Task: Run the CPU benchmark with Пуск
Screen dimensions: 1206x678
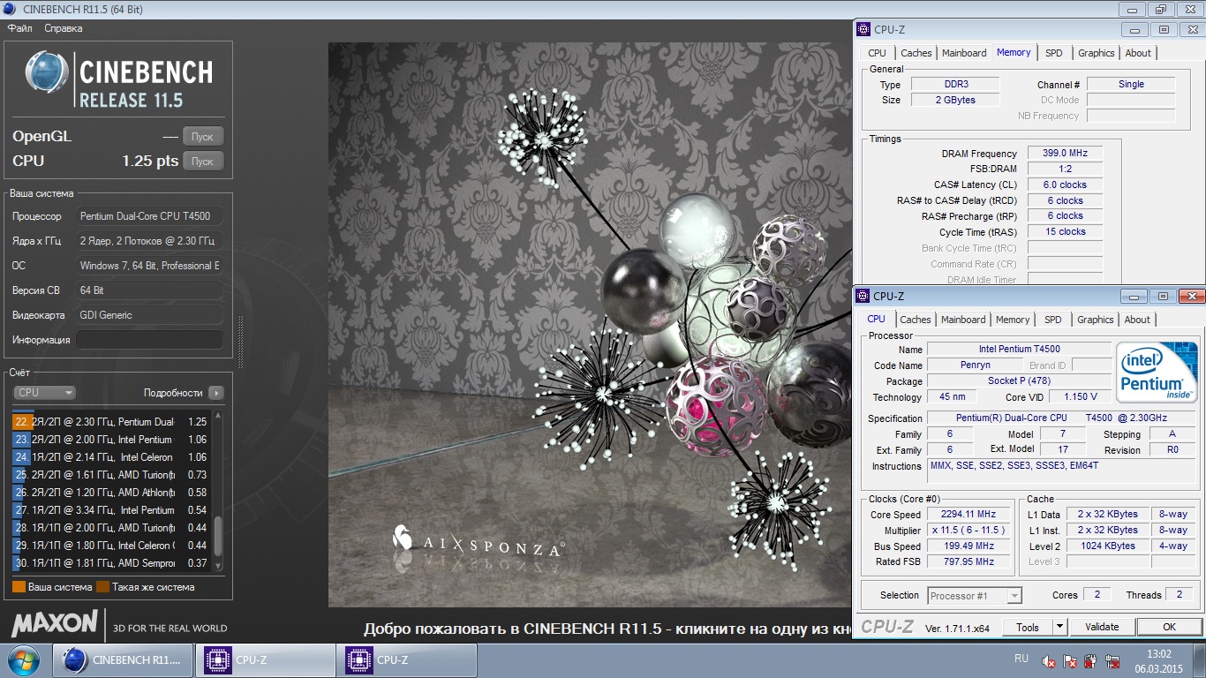Action: pyautogui.click(x=202, y=161)
